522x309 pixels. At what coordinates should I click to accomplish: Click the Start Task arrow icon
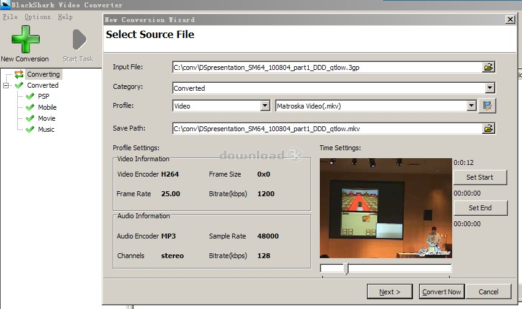[x=79, y=40]
